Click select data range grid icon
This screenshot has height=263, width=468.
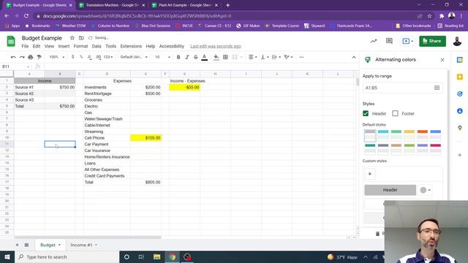coord(437,88)
